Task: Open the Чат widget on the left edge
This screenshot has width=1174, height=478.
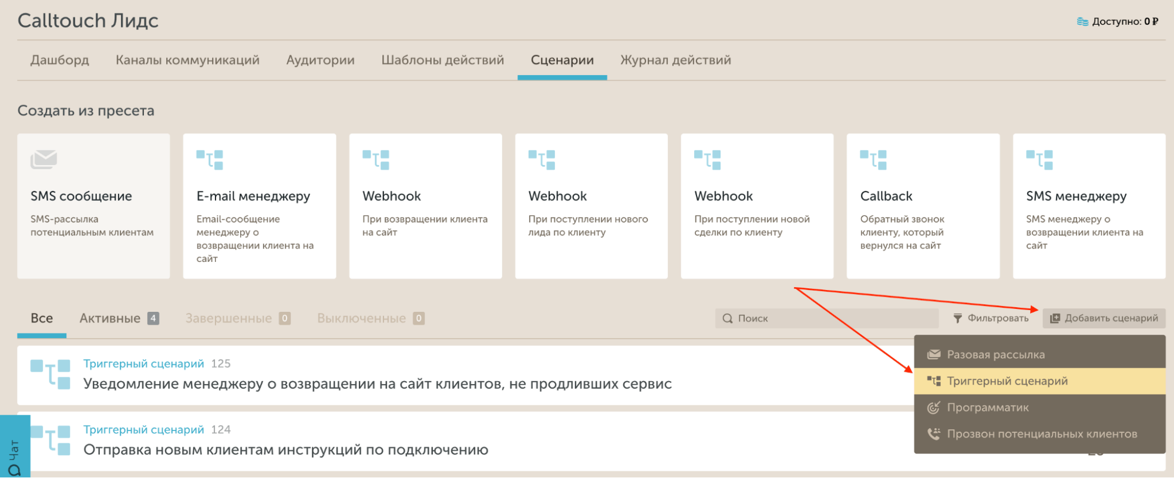Action: tap(14, 452)
